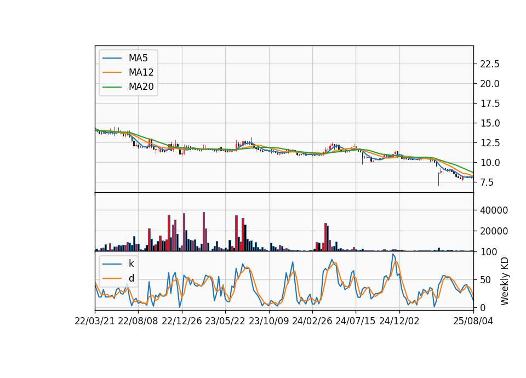Click the 24/02/26 date label
526x378 pixels.
[x=312, y=321]
